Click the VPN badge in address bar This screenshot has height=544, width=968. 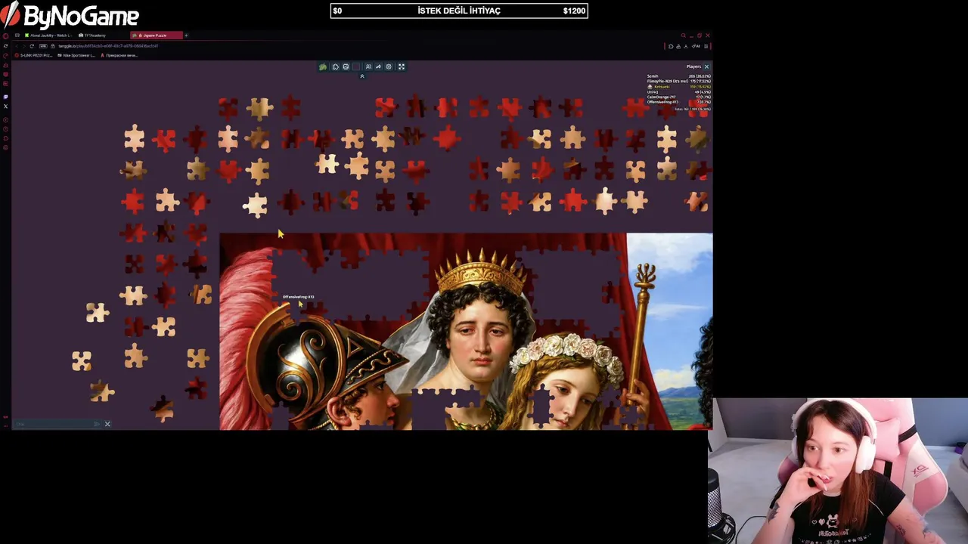[x=43, y=46]
